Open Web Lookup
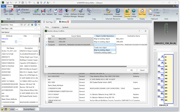This screenshot has height=112, width=180. coord(134,13)
